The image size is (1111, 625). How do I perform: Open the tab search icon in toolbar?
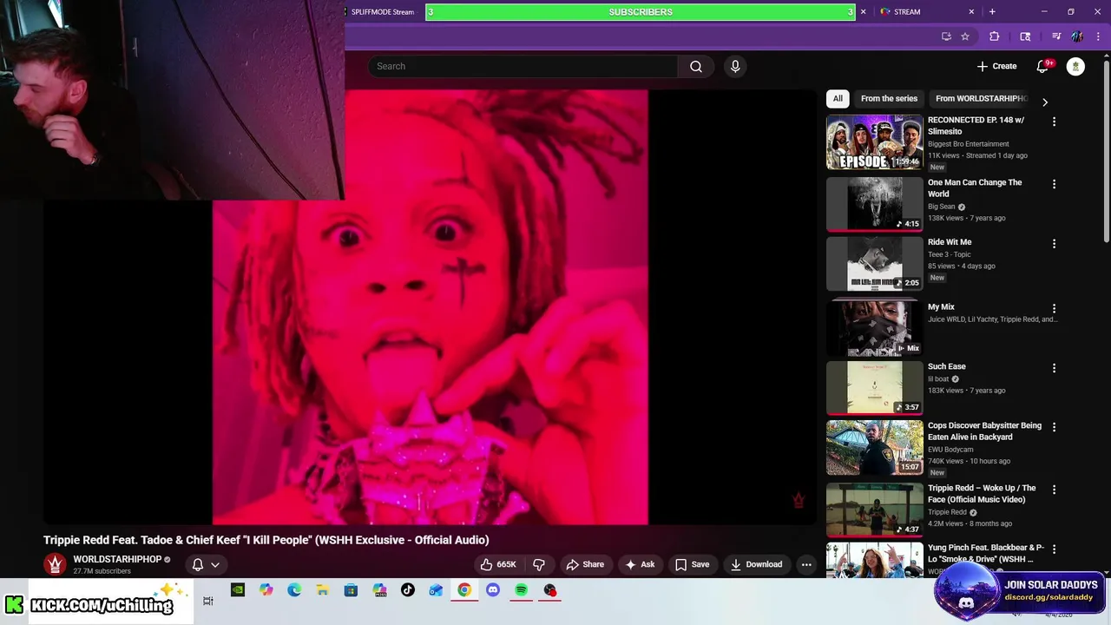tap(1025, 36)
